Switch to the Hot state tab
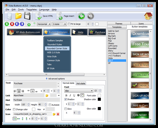 click(x=81, y=83)
